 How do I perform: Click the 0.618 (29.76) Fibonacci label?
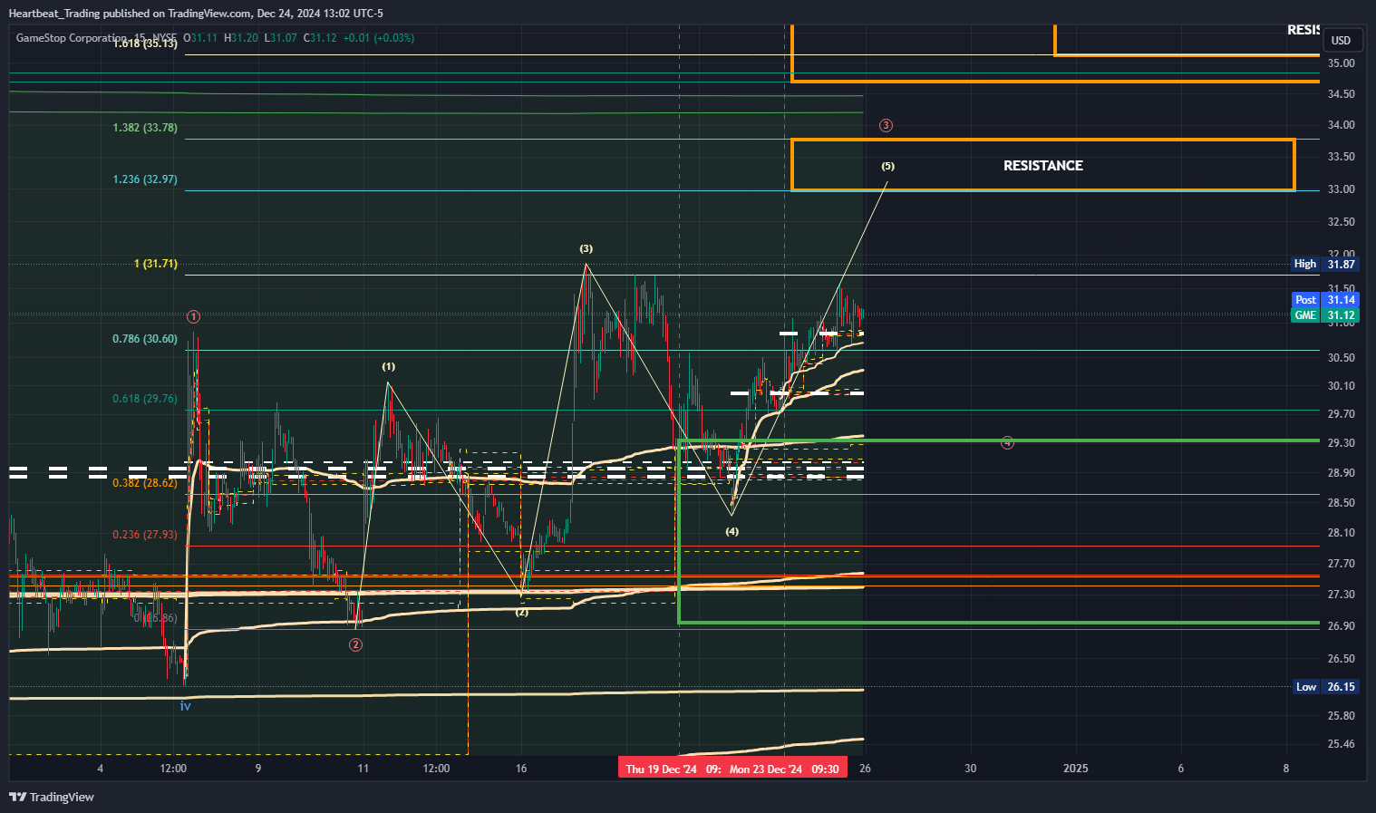pyautogui.click(x=145, y=399)
